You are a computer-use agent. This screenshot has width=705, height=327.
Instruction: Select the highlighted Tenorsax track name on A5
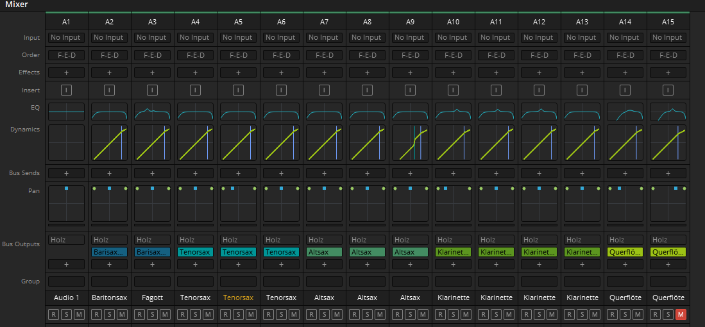coord(238,298)
